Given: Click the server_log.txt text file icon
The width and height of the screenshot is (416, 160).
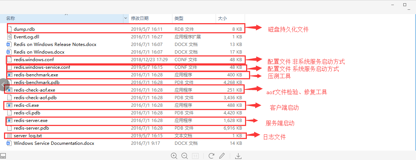Looking at the screenshot, I should click(9, 136).
